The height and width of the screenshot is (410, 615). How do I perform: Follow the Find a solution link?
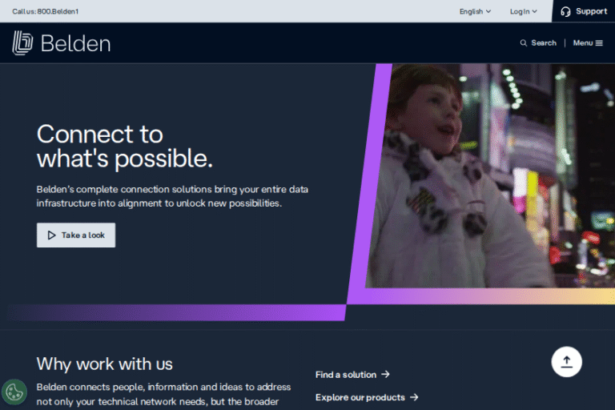tap(346, 374)
